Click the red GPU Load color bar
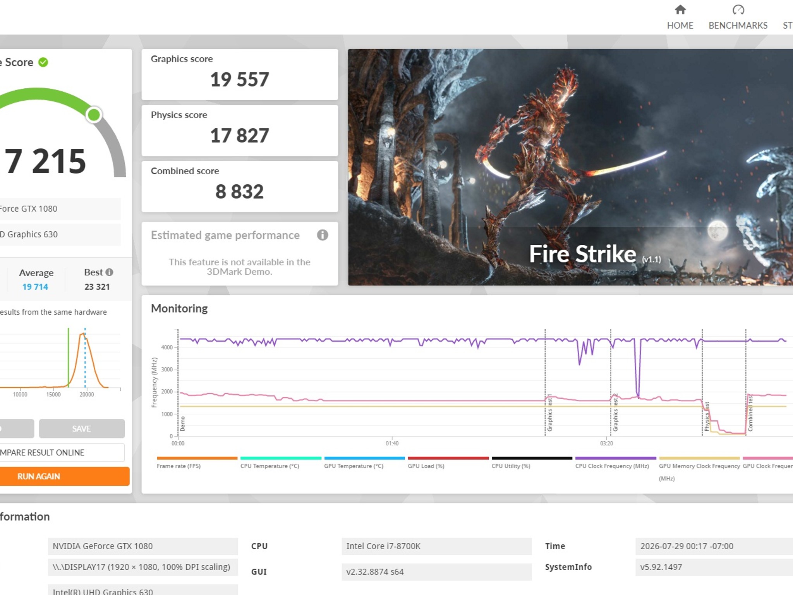The height and width of the screenshot is (595, 793). click(x=448, y=458)
